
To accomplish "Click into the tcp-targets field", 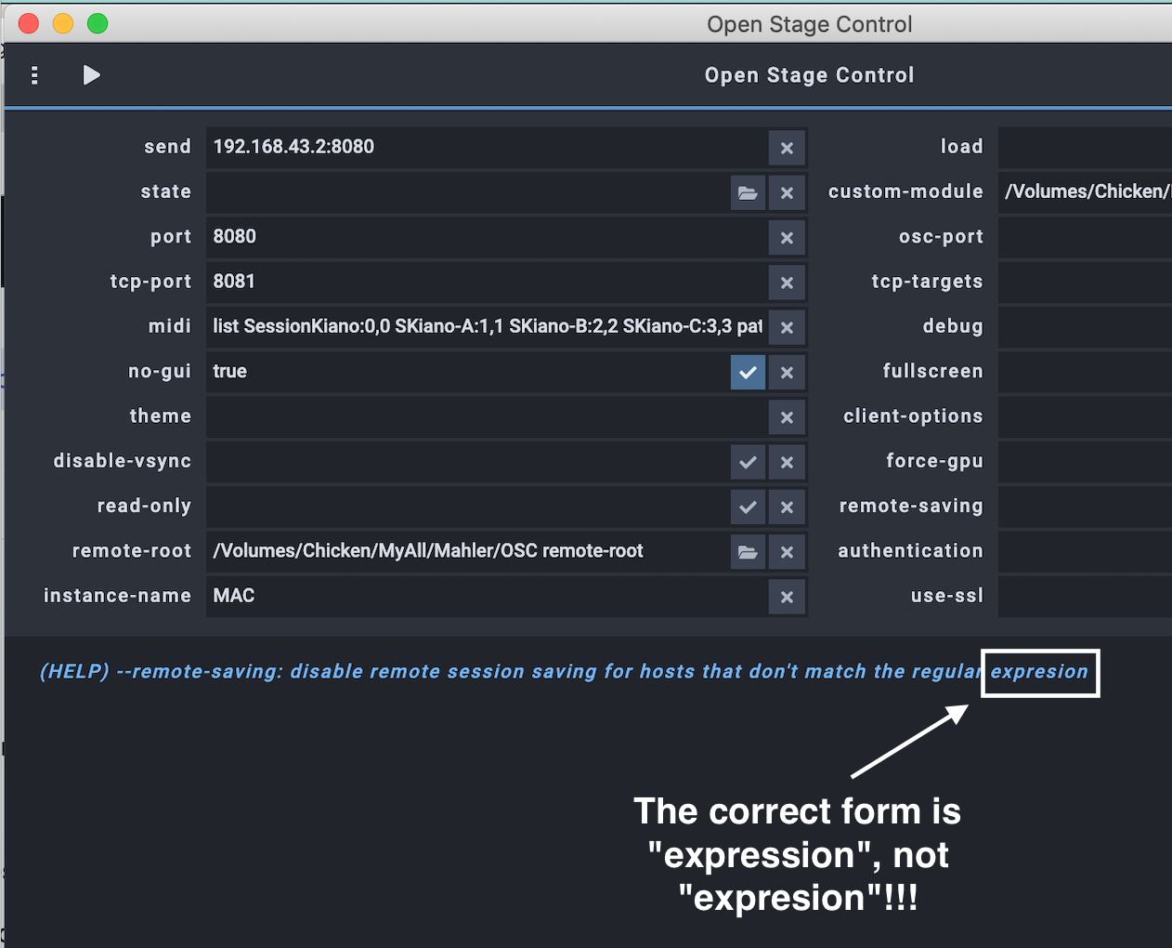I will [x=1085, y=282].
